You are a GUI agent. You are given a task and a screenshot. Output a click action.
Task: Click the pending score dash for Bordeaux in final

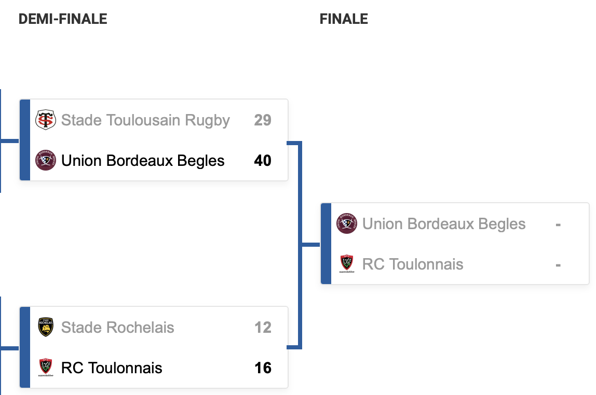click(558, 224)
